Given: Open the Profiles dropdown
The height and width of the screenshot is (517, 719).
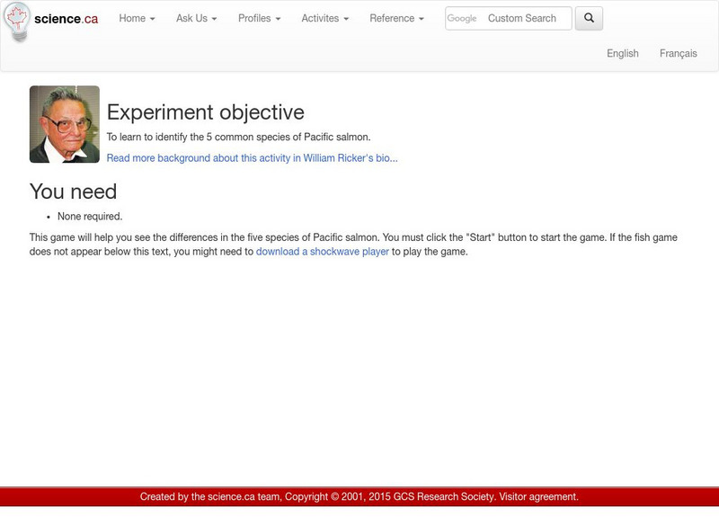Looking at the screenshot, I should pos(259,18).
